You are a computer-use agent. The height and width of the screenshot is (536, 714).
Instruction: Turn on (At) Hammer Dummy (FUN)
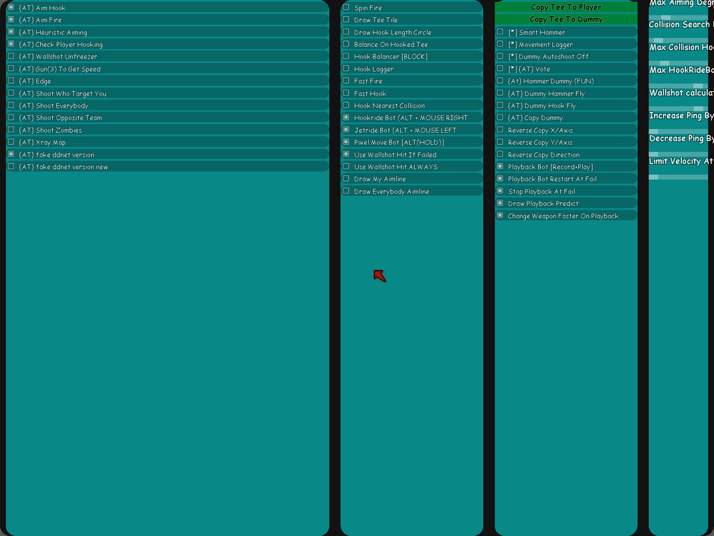(500, 80)
